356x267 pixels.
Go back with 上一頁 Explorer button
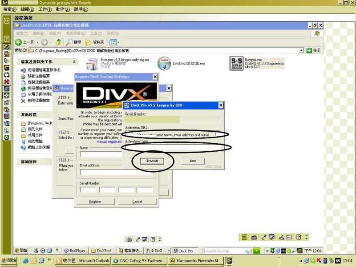click(x=24, y=42)
